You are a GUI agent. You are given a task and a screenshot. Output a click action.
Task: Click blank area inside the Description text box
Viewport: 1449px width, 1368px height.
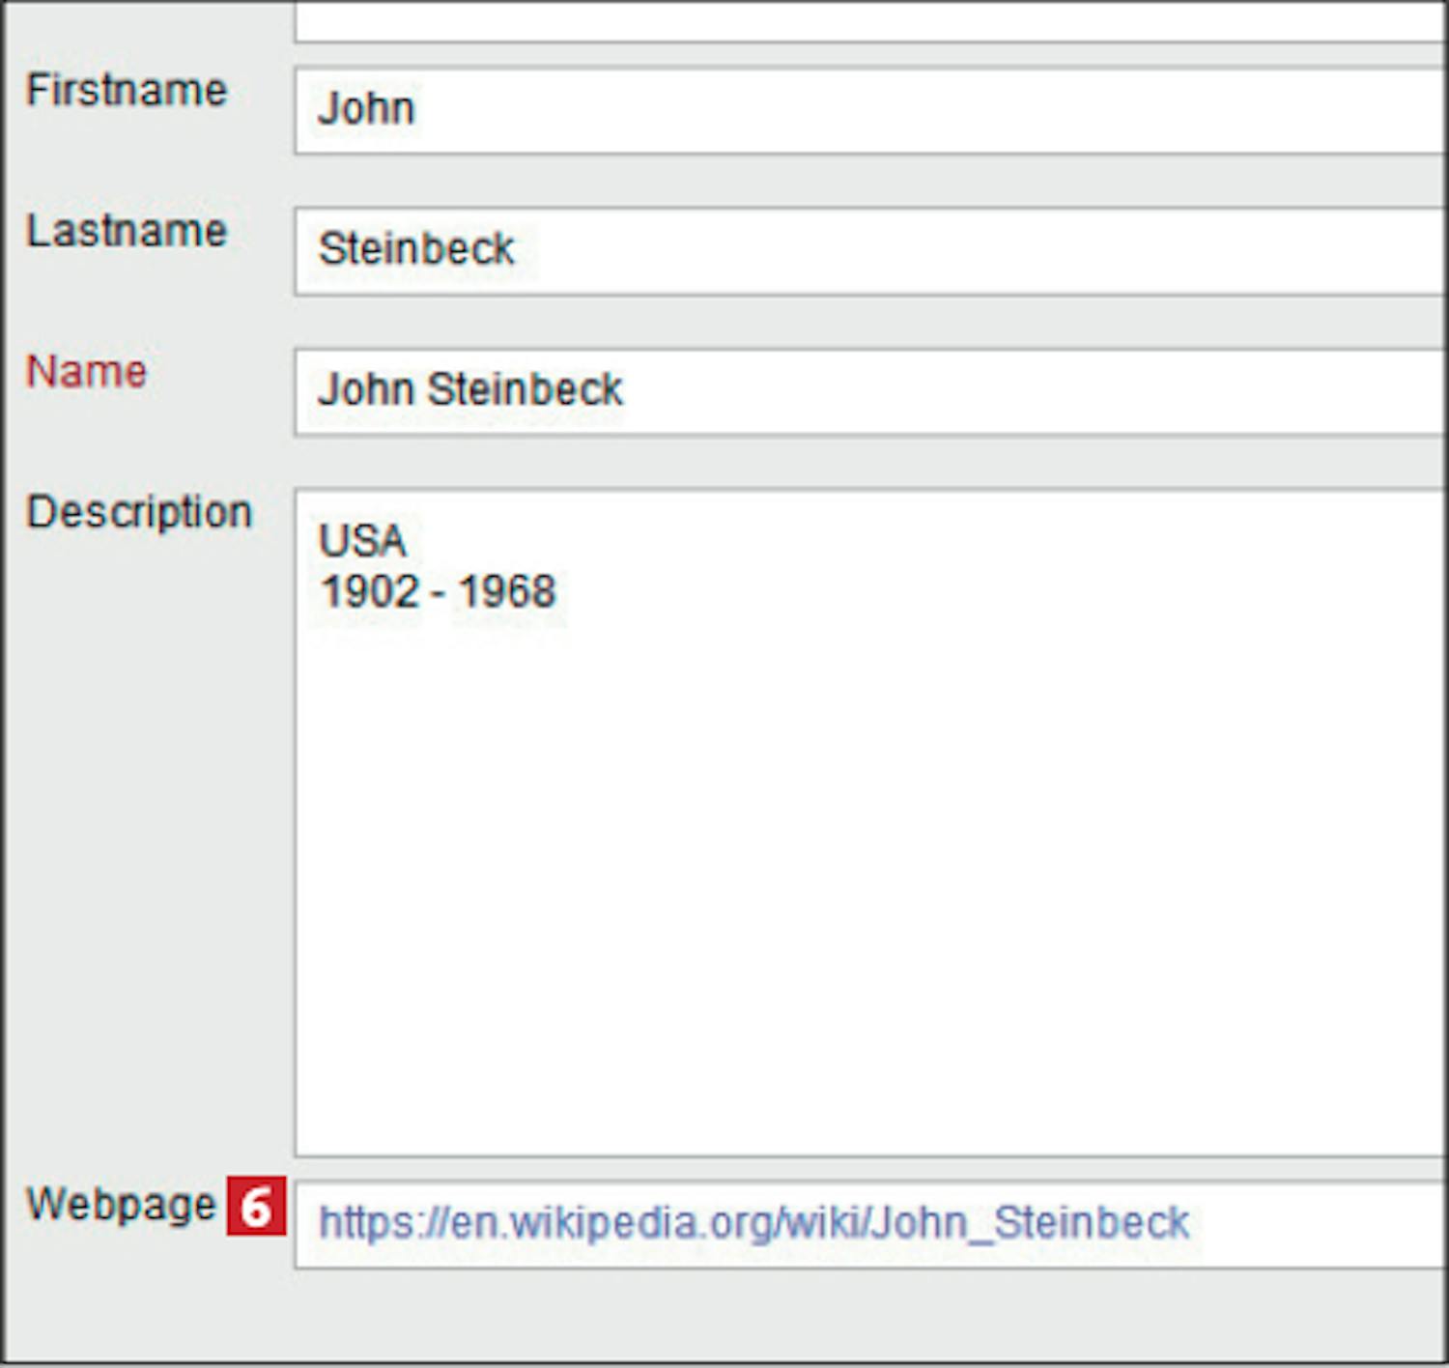click(x=869, y=869)
